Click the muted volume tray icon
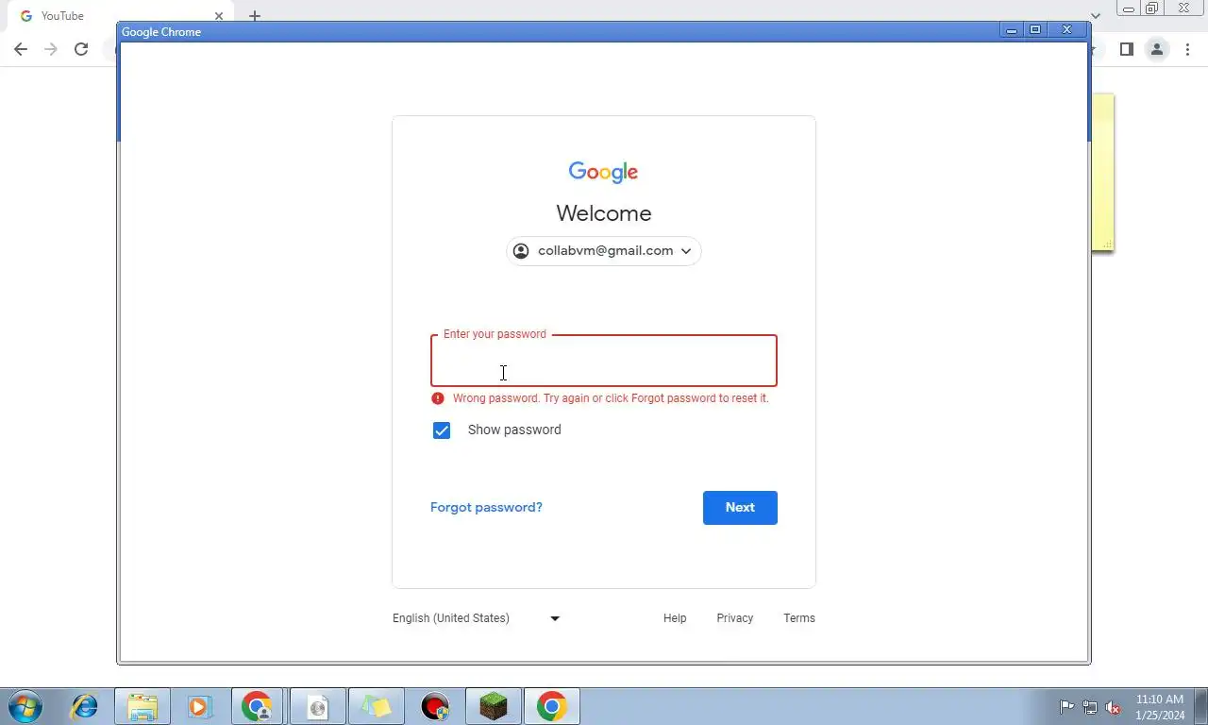 pyautogui.click(x=1114, y=707)
